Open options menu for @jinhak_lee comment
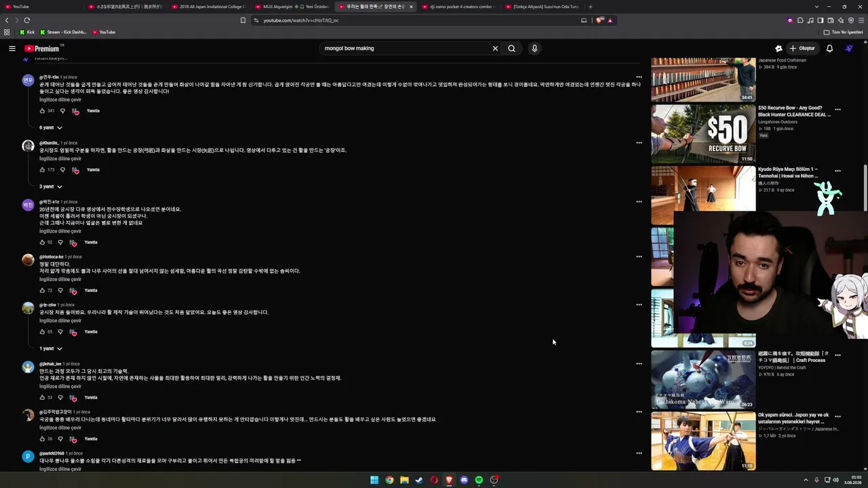The width and height of the screenshot is (868, 488). coord(639,364)
